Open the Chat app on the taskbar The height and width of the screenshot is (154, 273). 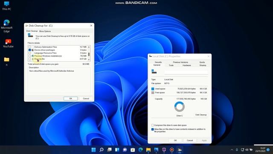point(125,150)
